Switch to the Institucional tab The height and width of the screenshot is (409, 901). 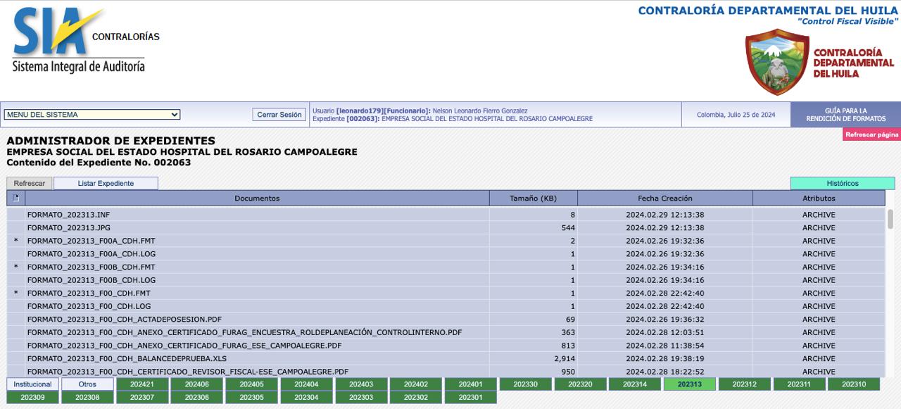(x=33, y=384)
